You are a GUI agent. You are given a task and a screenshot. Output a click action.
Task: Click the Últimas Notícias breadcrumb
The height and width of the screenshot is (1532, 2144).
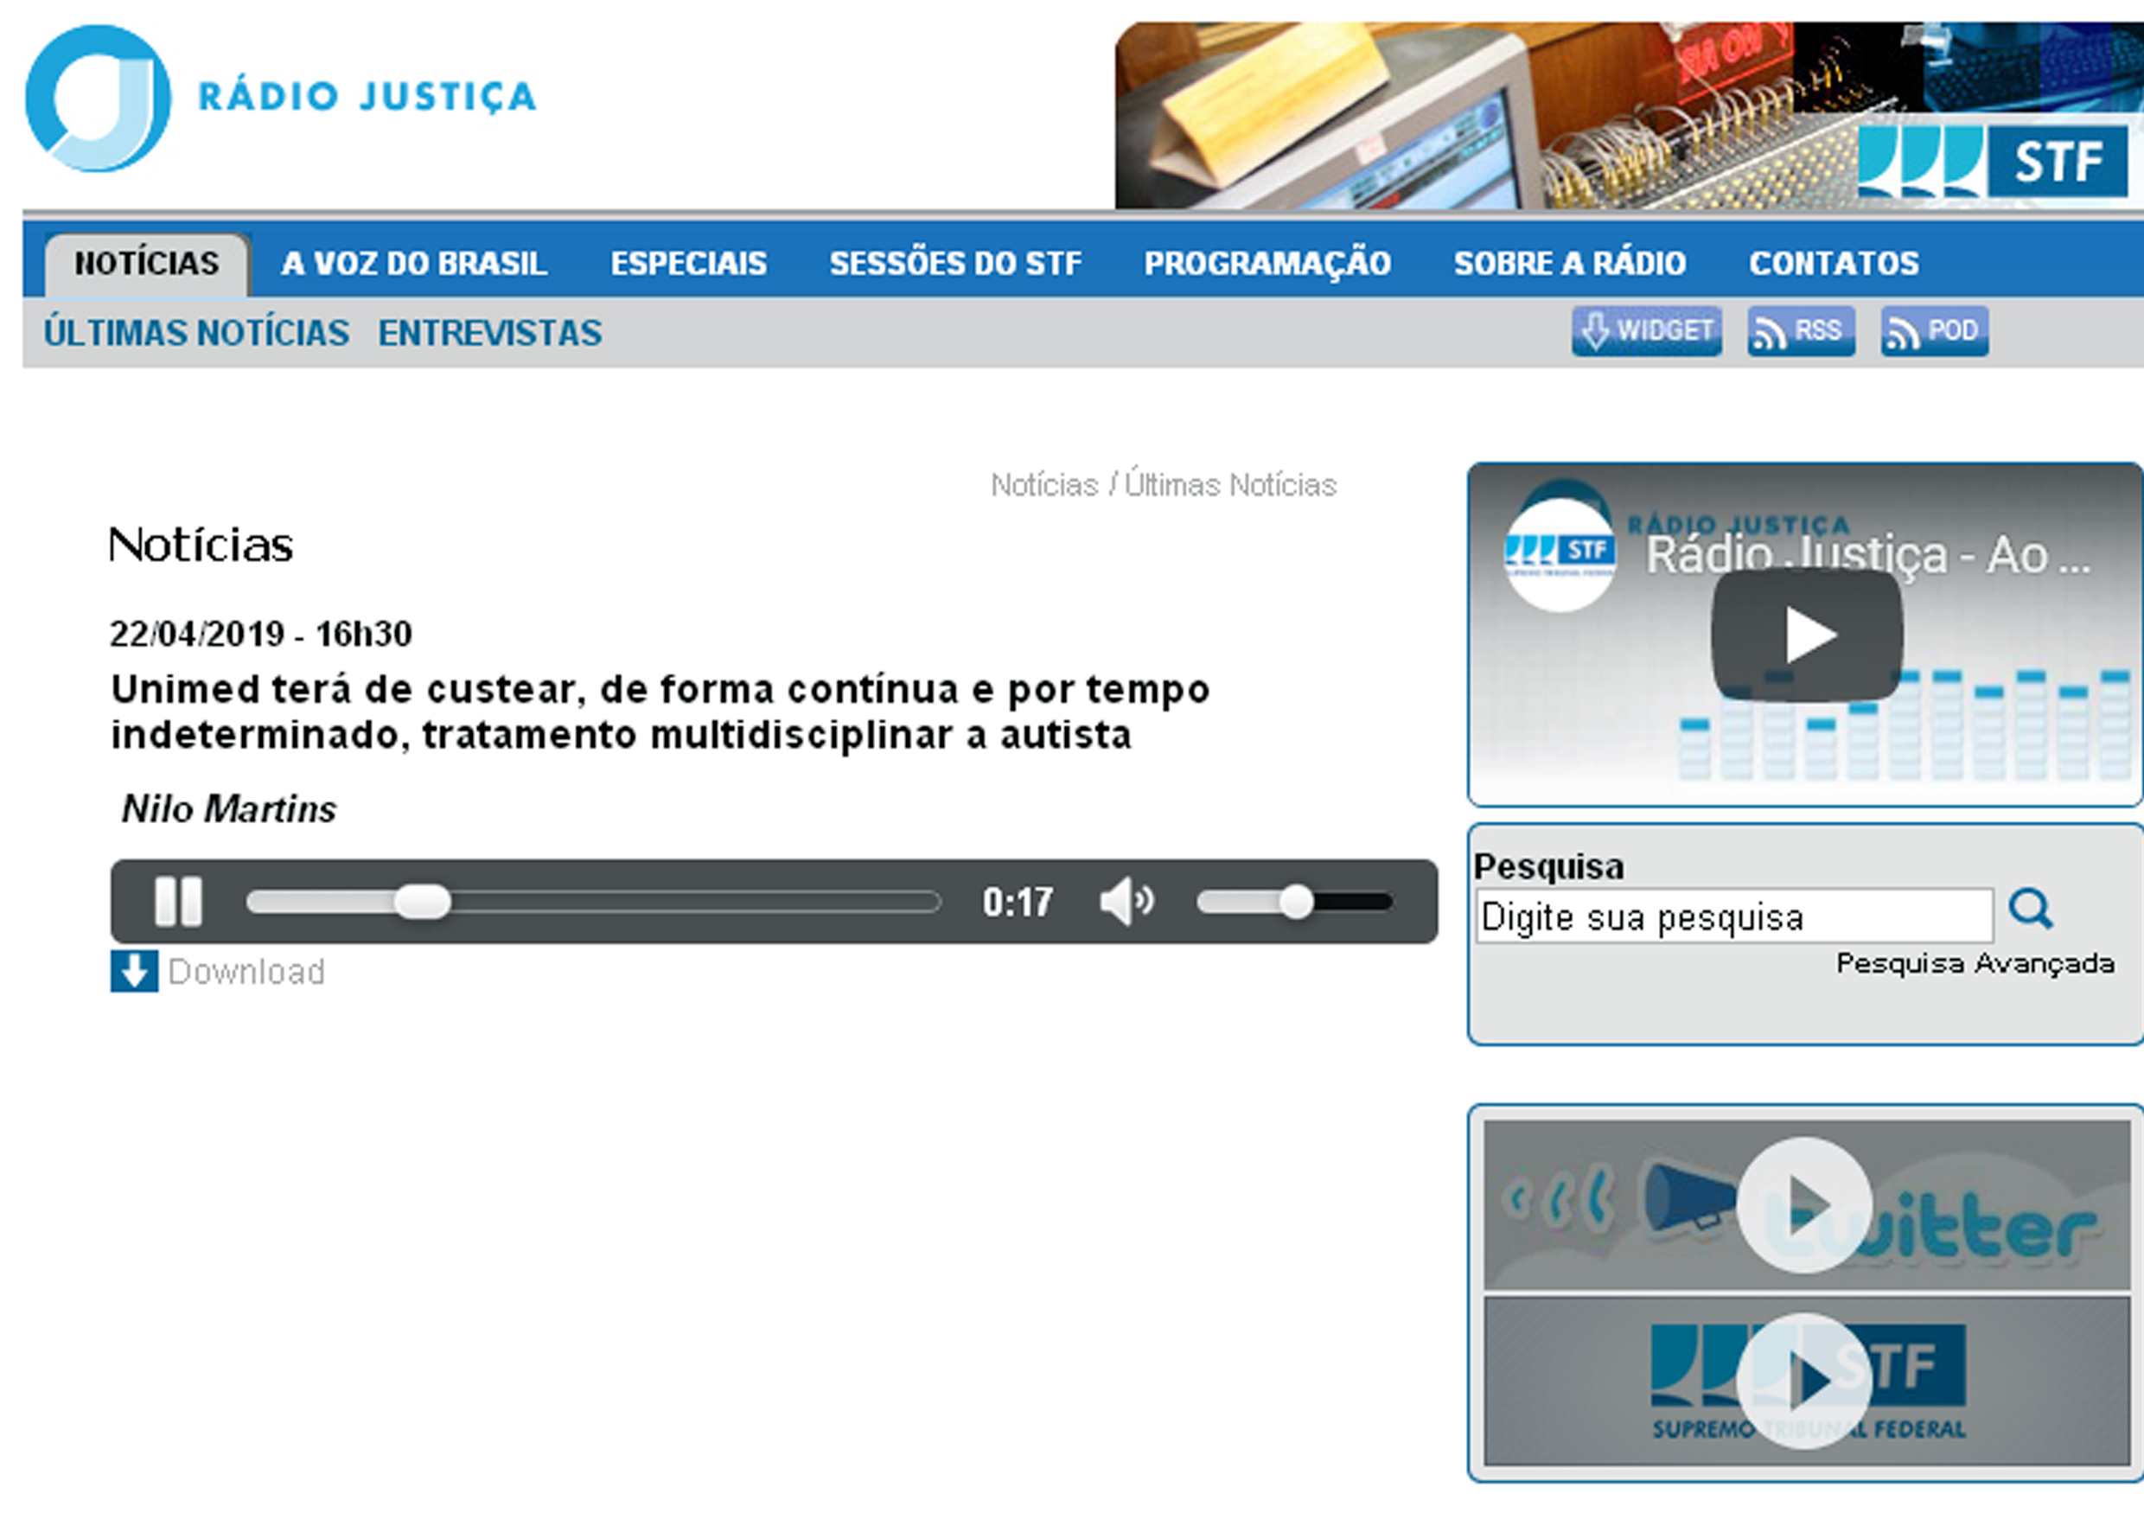click(1230, 485)
